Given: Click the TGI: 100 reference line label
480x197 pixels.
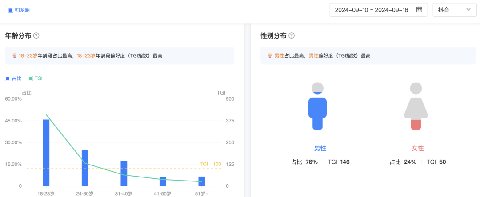Looking at the screenshot, I should point(210,164).
